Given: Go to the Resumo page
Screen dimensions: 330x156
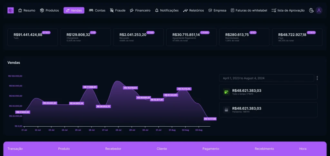Looking at the screenshot, I should tap(27, 10).
